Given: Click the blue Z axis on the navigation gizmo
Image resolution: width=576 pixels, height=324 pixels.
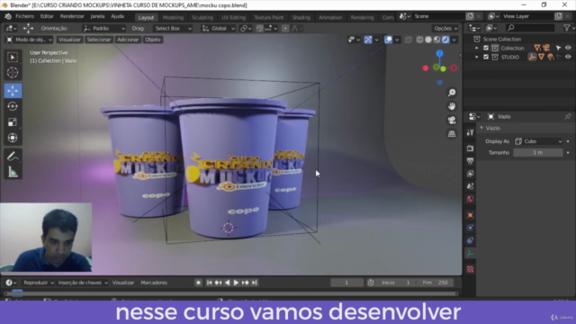Looking at the screenshot, I should click(440, 54).
